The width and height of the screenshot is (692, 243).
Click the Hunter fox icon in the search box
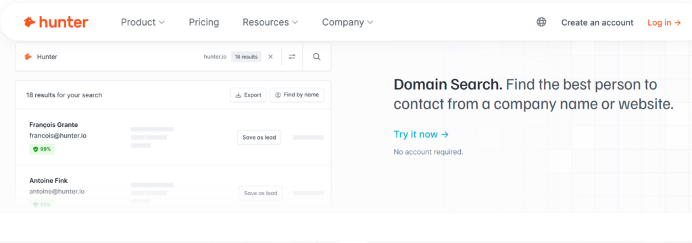(28, 57)
